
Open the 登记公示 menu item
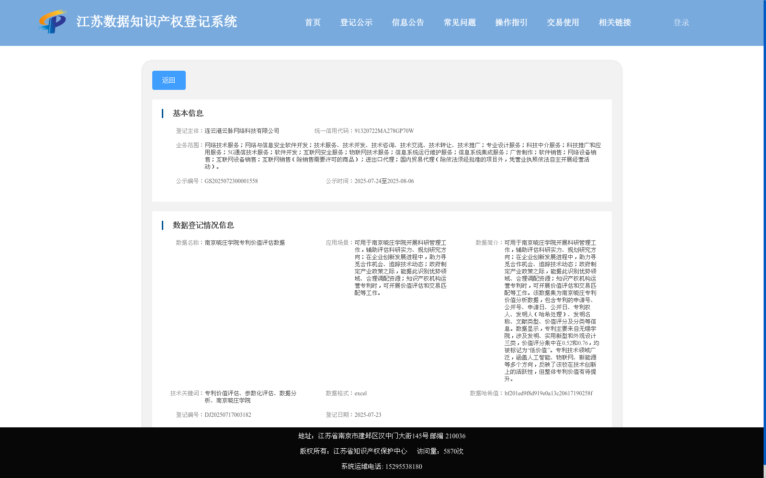pos(356,22)
